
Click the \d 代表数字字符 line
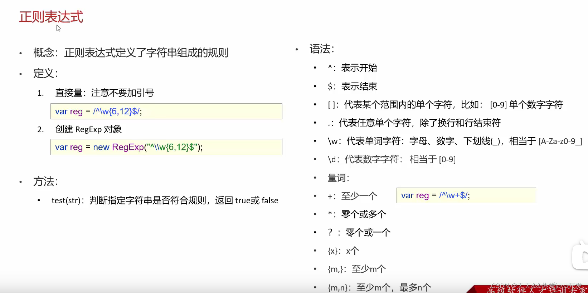point(392,159)
